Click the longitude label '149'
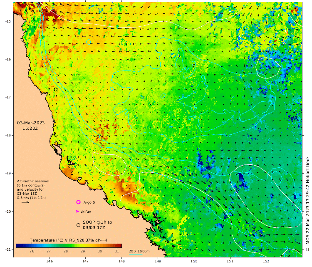The image size is (312, 267). point(158,261)
